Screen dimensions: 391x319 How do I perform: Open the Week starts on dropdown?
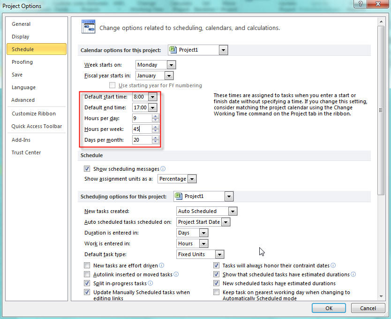171,65
